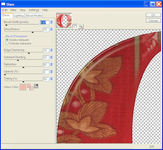Click the Refraction slider handle

pos(23,67)
